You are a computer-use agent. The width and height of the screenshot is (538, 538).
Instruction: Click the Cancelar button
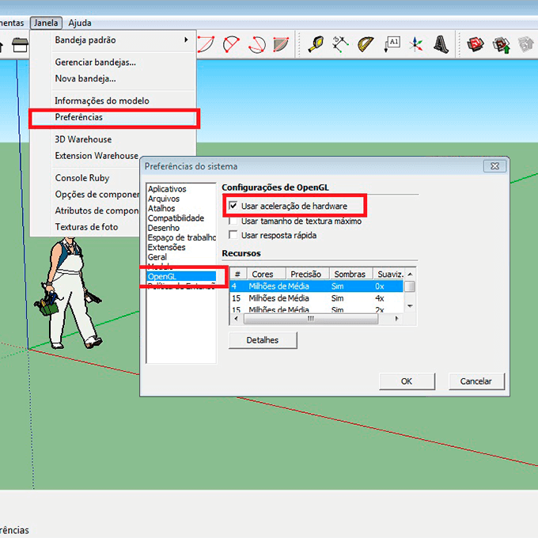476,381
